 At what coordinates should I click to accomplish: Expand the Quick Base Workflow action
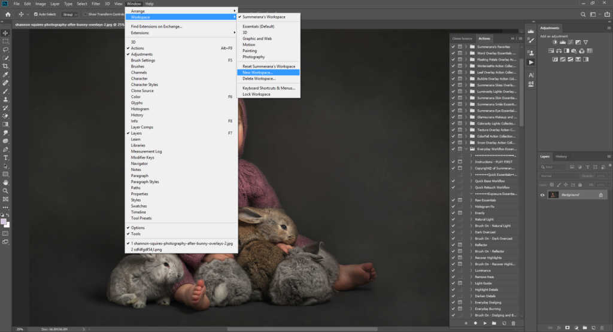pos(471,181)
